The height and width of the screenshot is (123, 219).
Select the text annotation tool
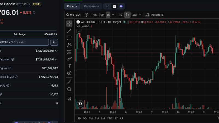[x=69, y=66]
